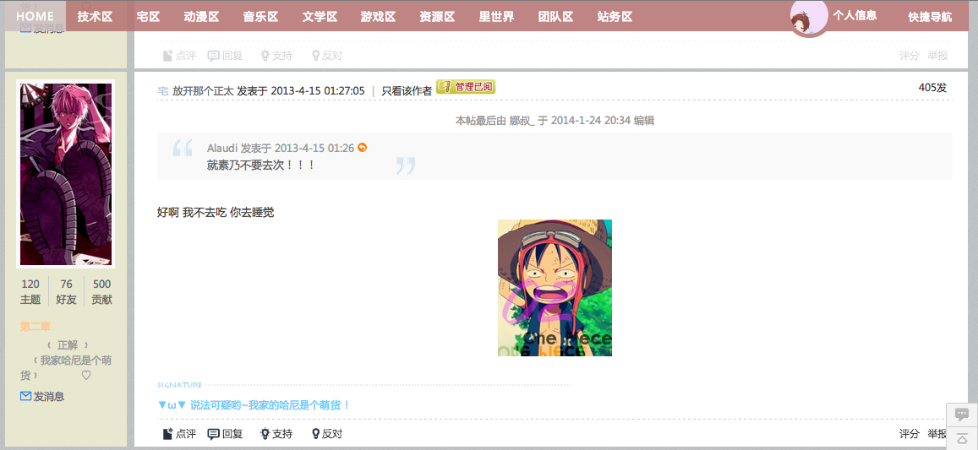Click the 反对 oppose icon at bottom
The image size is (978, 450).
pyautogui.click(x=315, y=434)
